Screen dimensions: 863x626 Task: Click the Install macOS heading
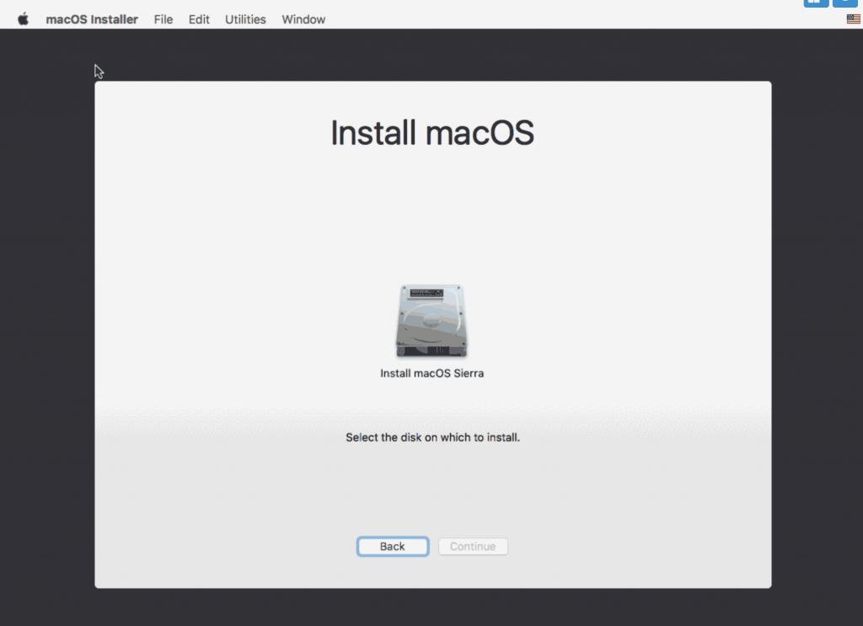432,133
